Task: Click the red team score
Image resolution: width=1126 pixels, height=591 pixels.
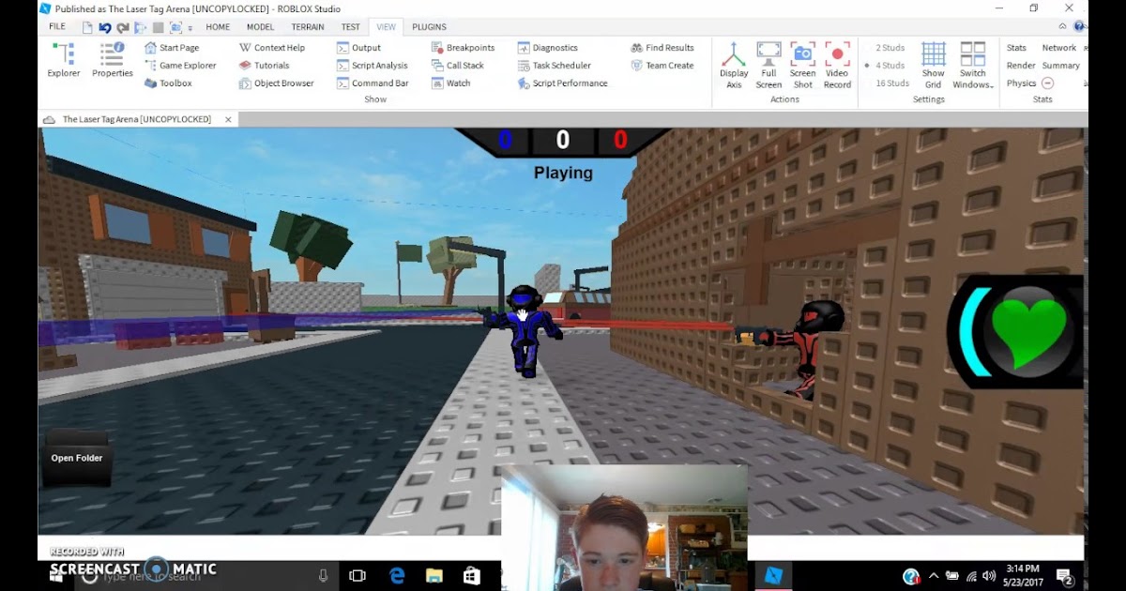Action: pos(620,141)
